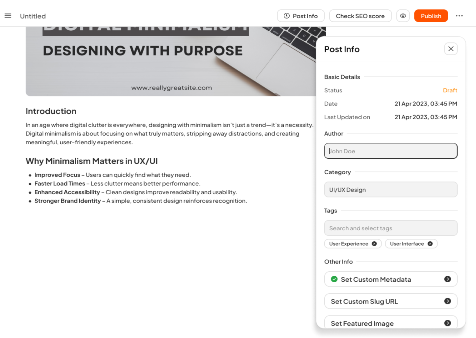This screenshot has height=338, width=476.
Task: Click the green checkmark on Custom Metadata
Action: pos(334,279)
